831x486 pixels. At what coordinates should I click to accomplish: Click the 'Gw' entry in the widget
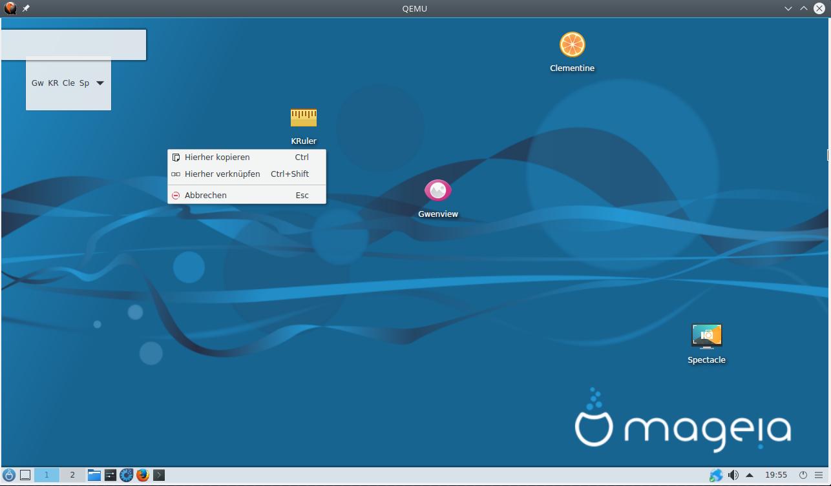click(x=37, y=83)
